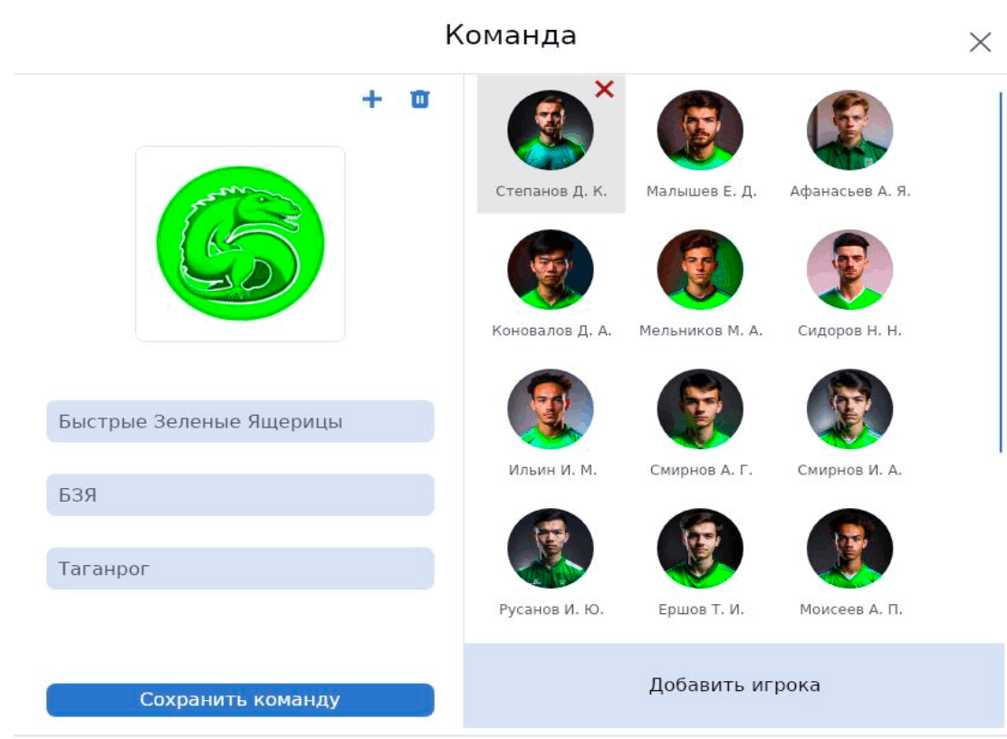Close the Команда dialog
The width and height of the screenshot is (1007, 739).
[x=980, y=43]
